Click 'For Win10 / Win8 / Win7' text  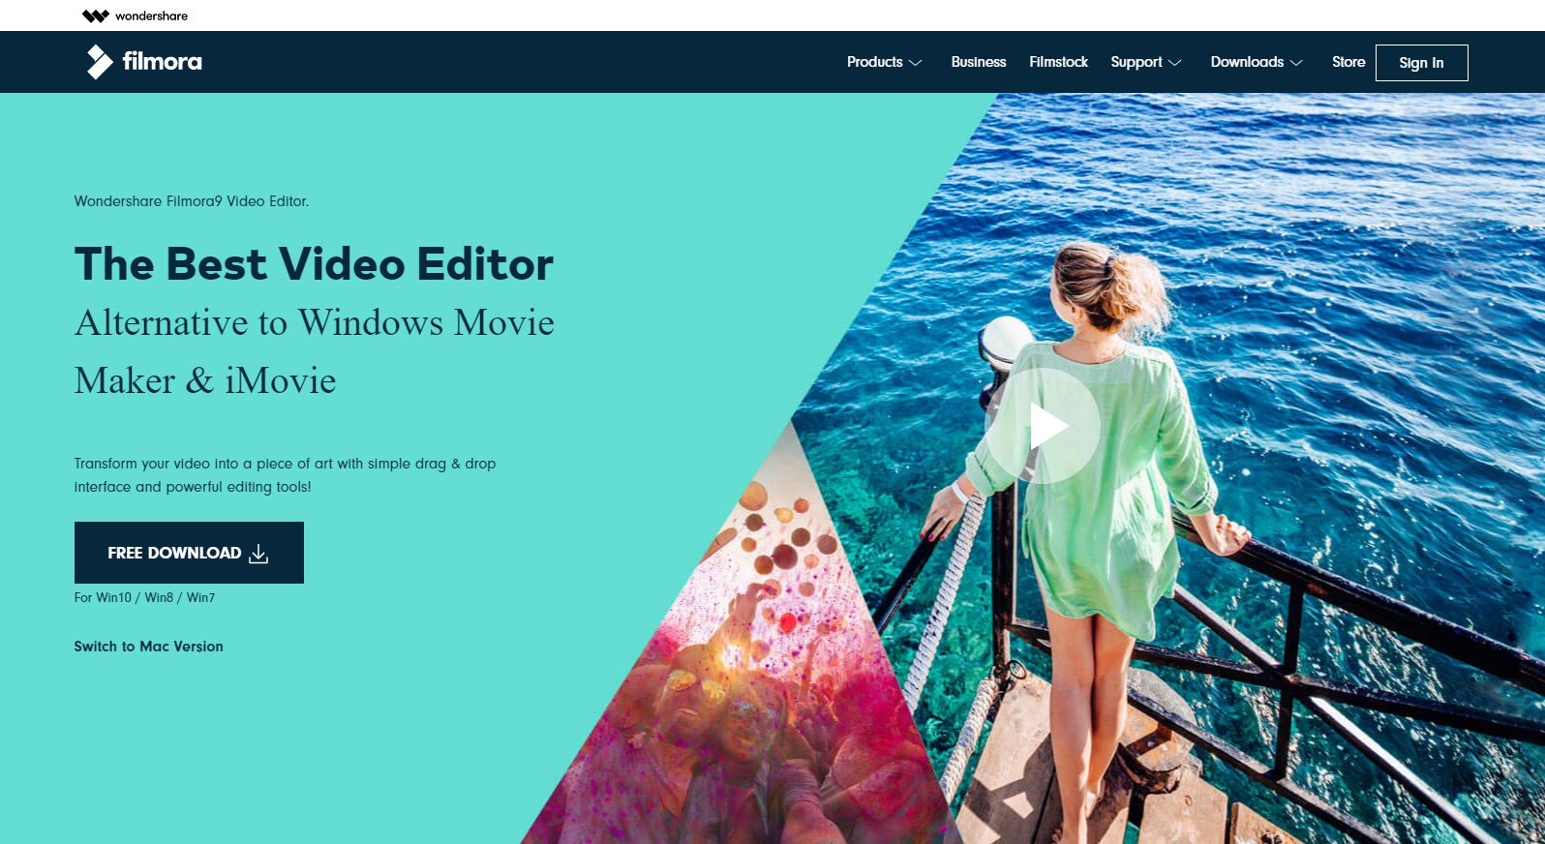point(144,597)
